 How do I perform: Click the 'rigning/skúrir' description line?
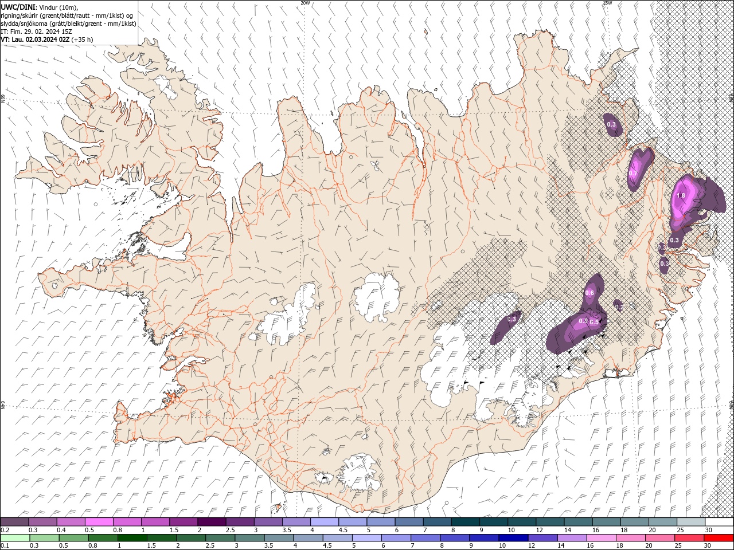point(68,15)
